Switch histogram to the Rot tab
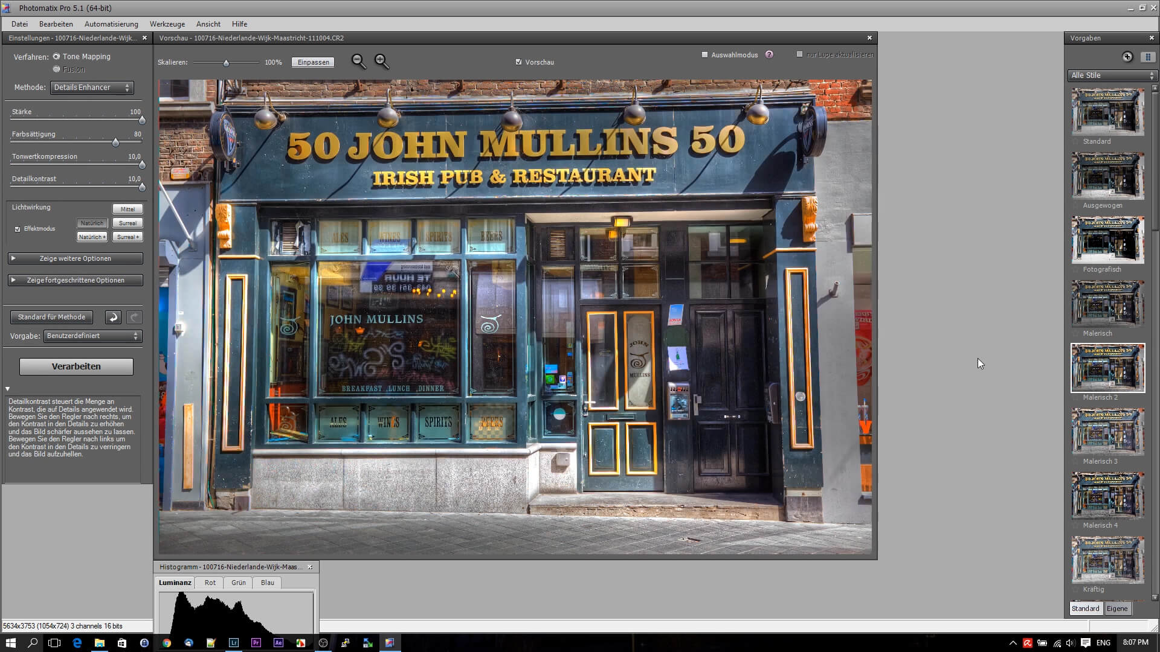 (210, 583)
